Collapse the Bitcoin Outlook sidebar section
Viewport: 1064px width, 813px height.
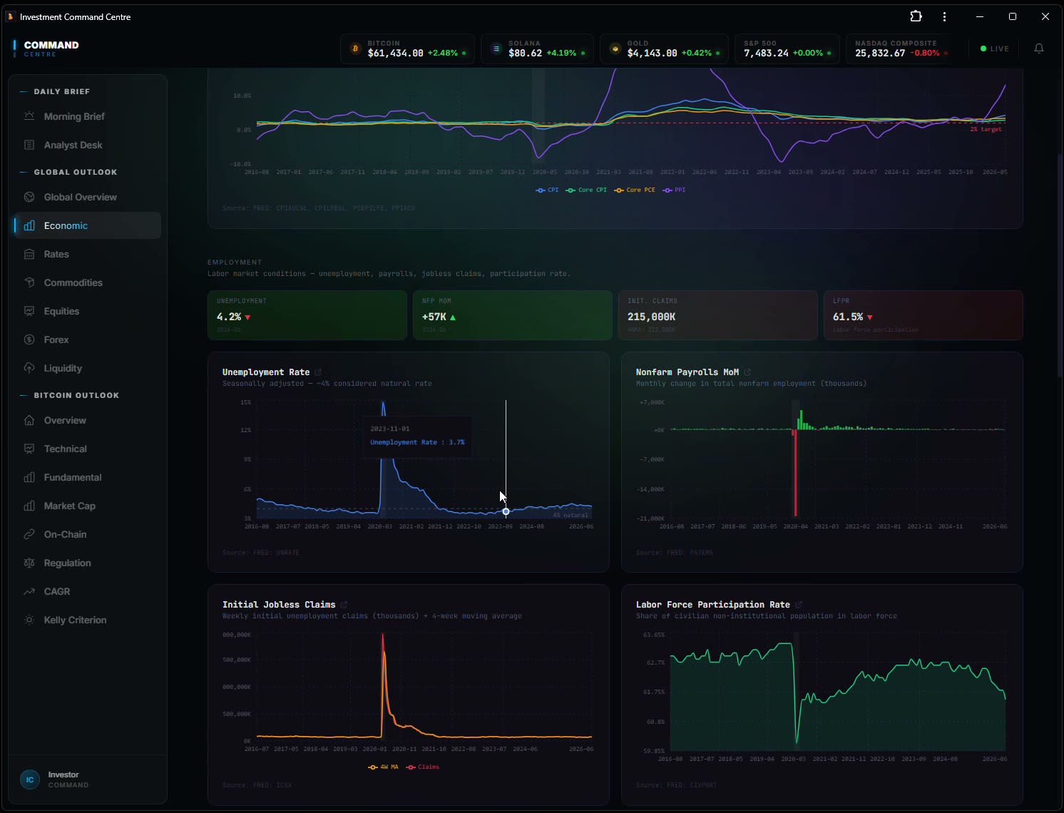tap(69, 395)
